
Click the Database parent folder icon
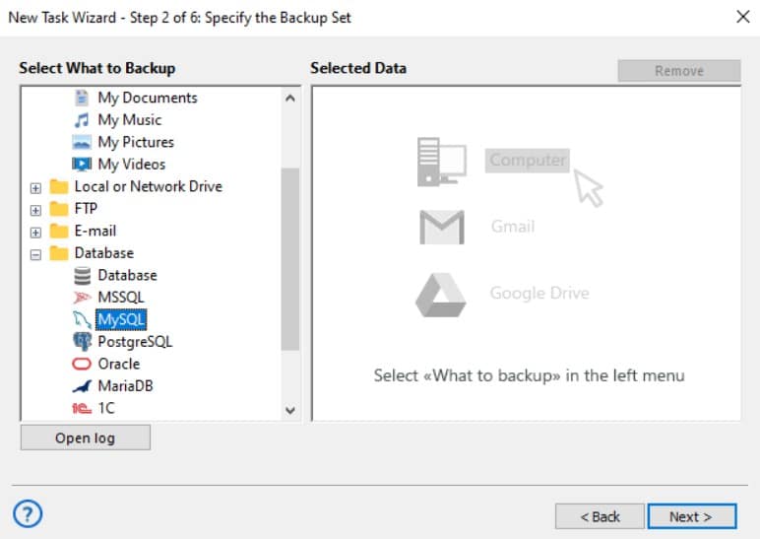coord(59,253)
